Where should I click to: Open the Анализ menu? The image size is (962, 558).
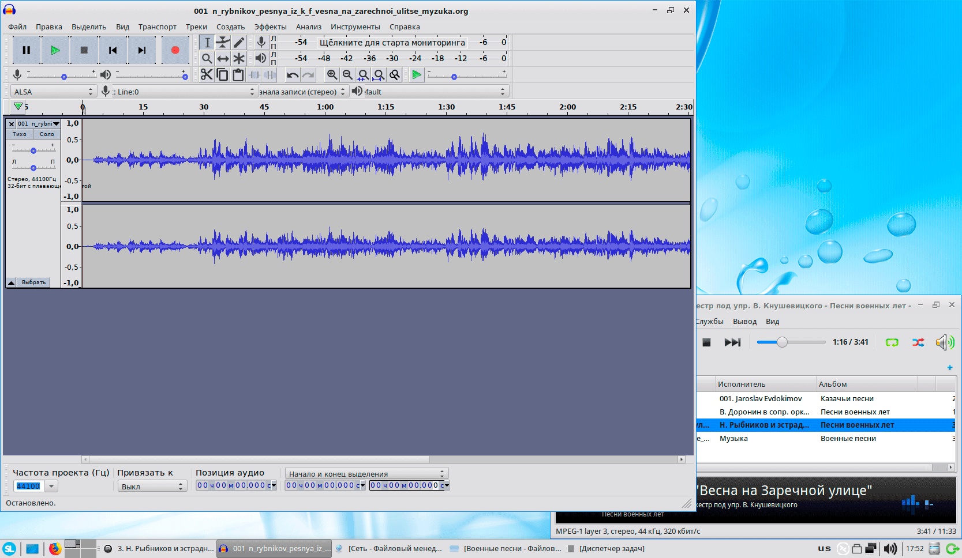click(308, 27)
